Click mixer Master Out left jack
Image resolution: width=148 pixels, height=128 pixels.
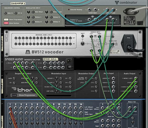130,108
